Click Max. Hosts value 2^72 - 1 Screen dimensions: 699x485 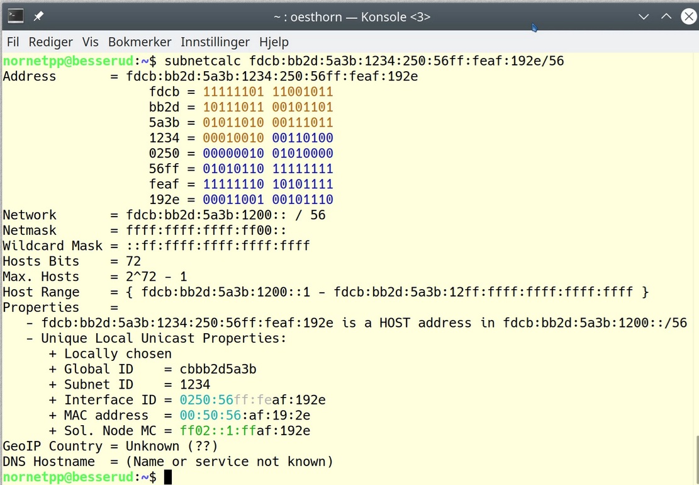pyautogui.click(x=157, y=277)
